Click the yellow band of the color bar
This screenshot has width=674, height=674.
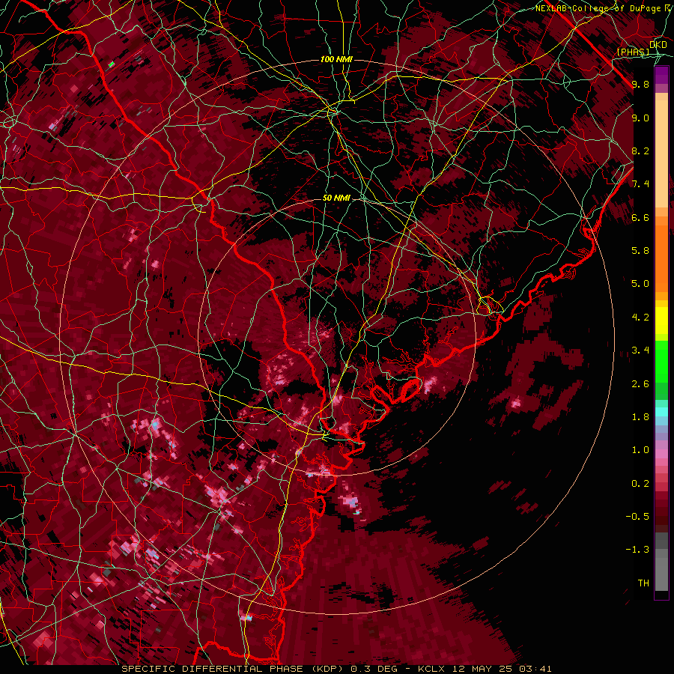click(661, 321)
